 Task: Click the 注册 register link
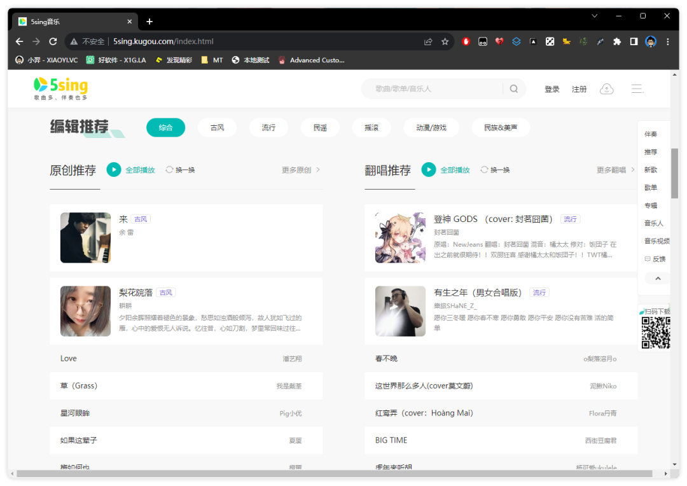click(579, 89)
